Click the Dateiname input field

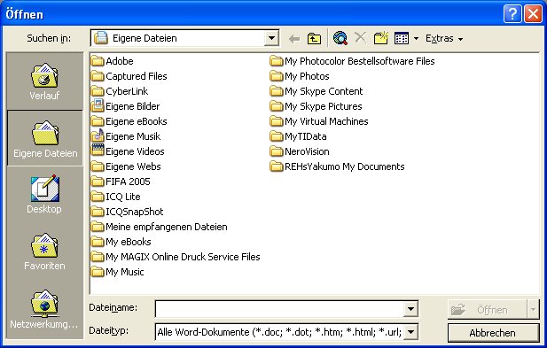(279, 309)
